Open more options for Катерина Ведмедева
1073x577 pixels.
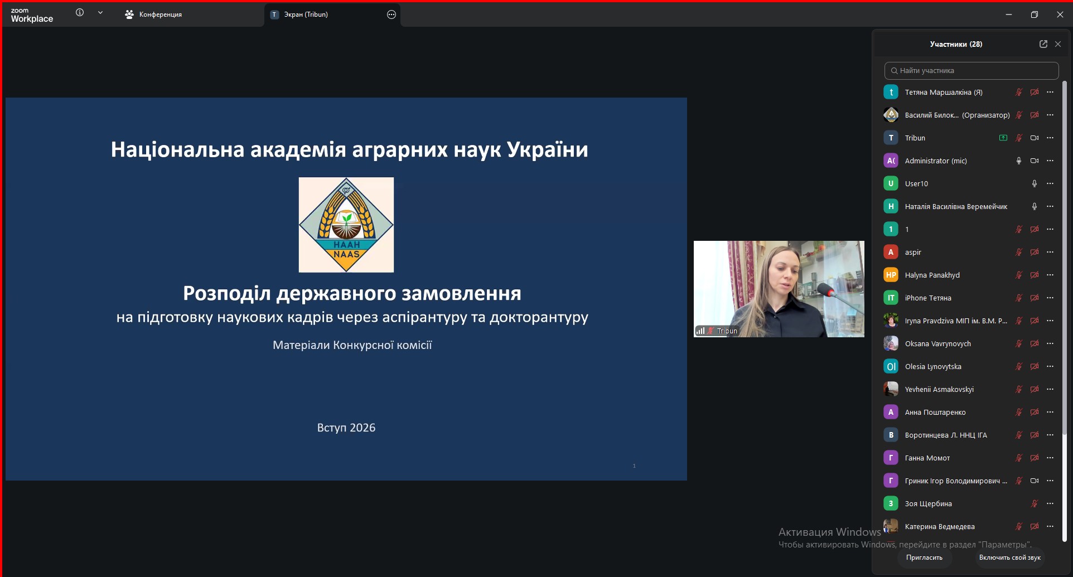1050,526
